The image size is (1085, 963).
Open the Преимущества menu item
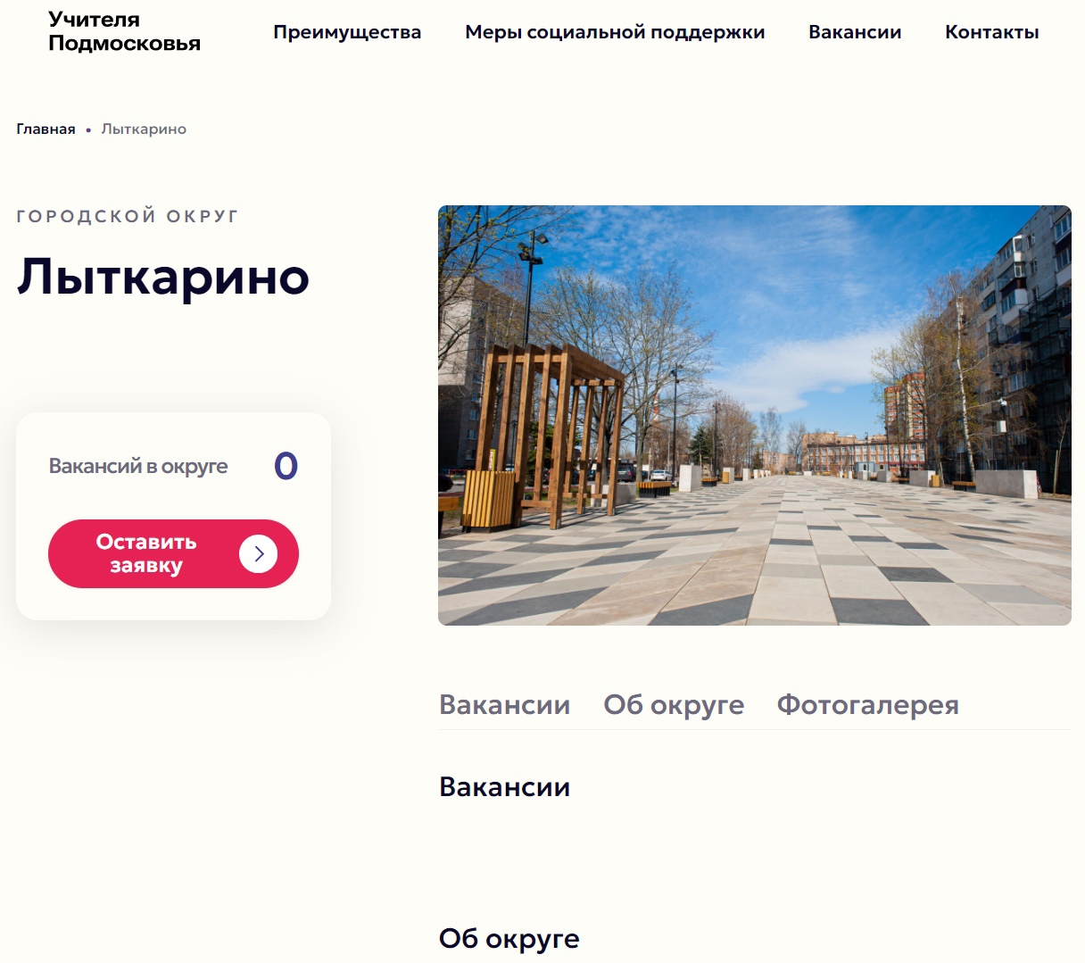pos(347,32)
